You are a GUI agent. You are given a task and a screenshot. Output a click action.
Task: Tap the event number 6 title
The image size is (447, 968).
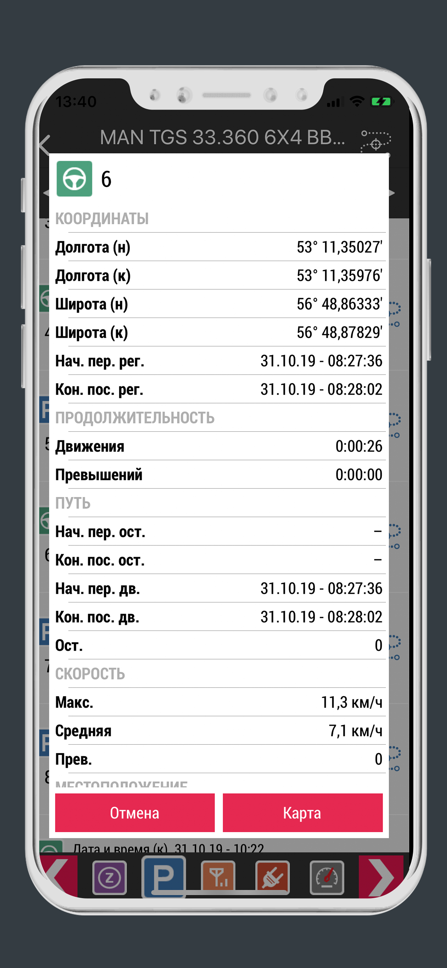pos(106,179)
